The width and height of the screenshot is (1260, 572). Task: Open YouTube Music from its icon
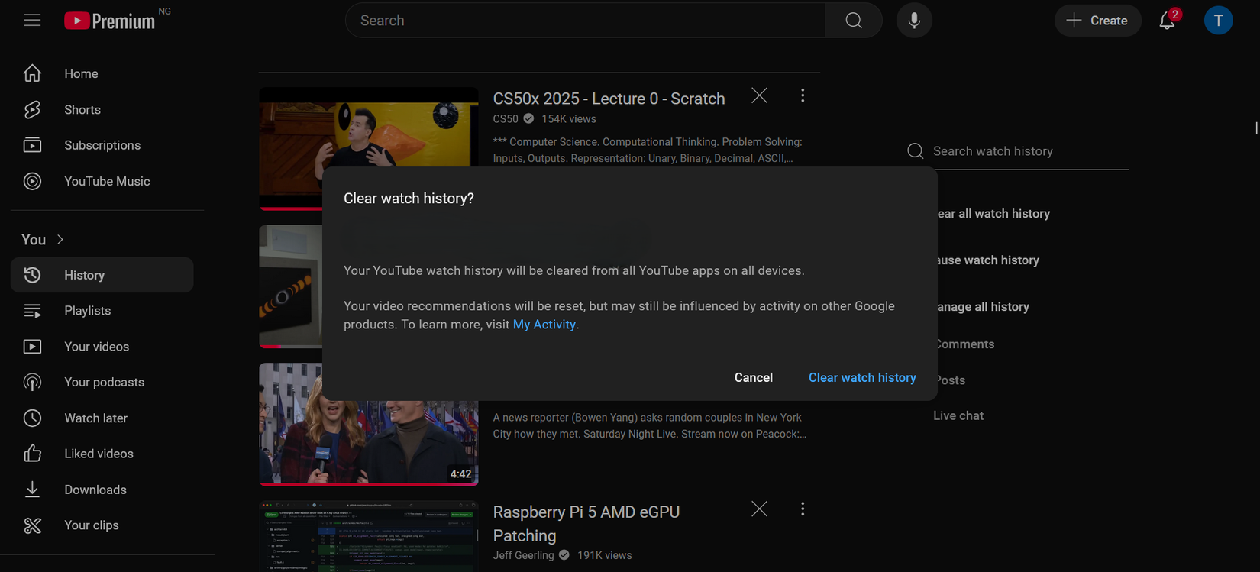pos(32,181)
